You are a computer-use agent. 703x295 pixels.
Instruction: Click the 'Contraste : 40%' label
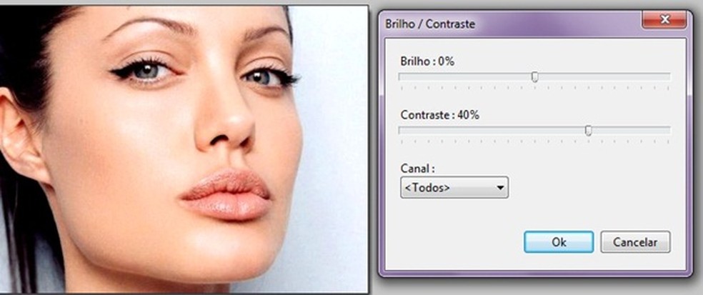[440, 115]
